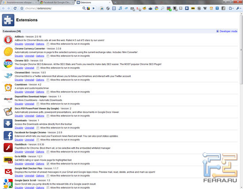Click the grey round W toolbar icon
The image size is (243, 189).
[x=199, y=8]
